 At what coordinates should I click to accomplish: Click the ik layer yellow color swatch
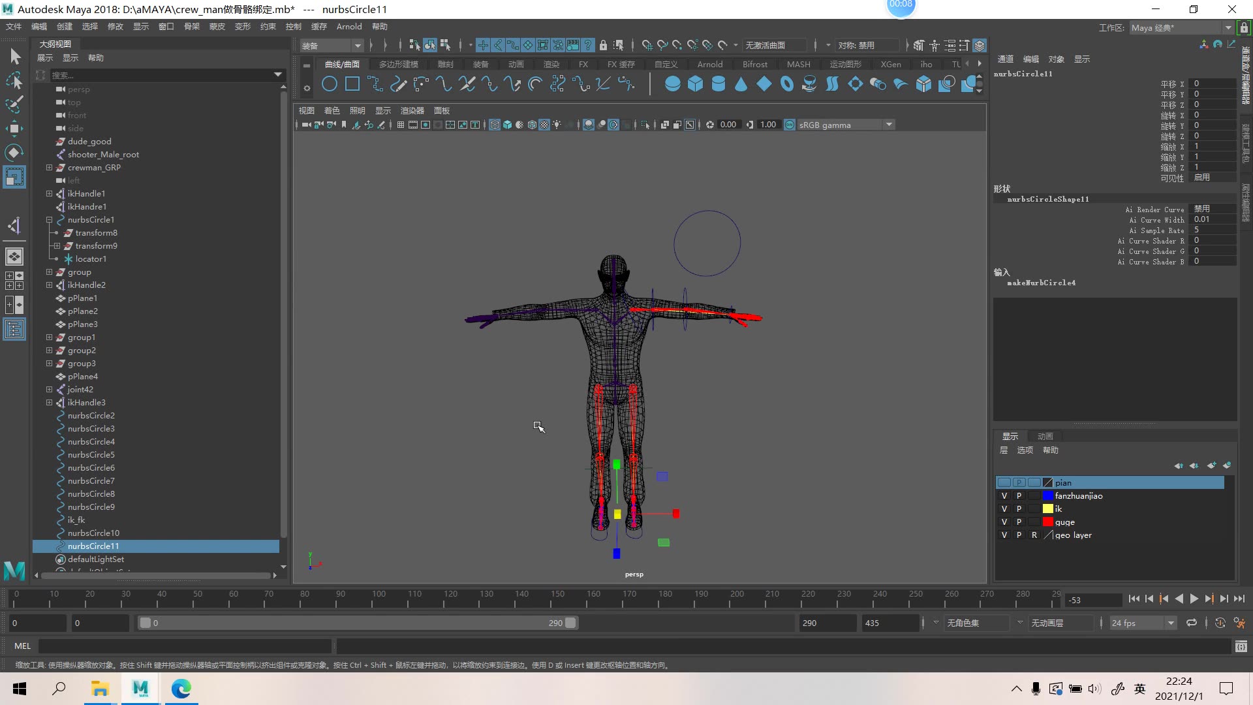[x=1047, y=509]
